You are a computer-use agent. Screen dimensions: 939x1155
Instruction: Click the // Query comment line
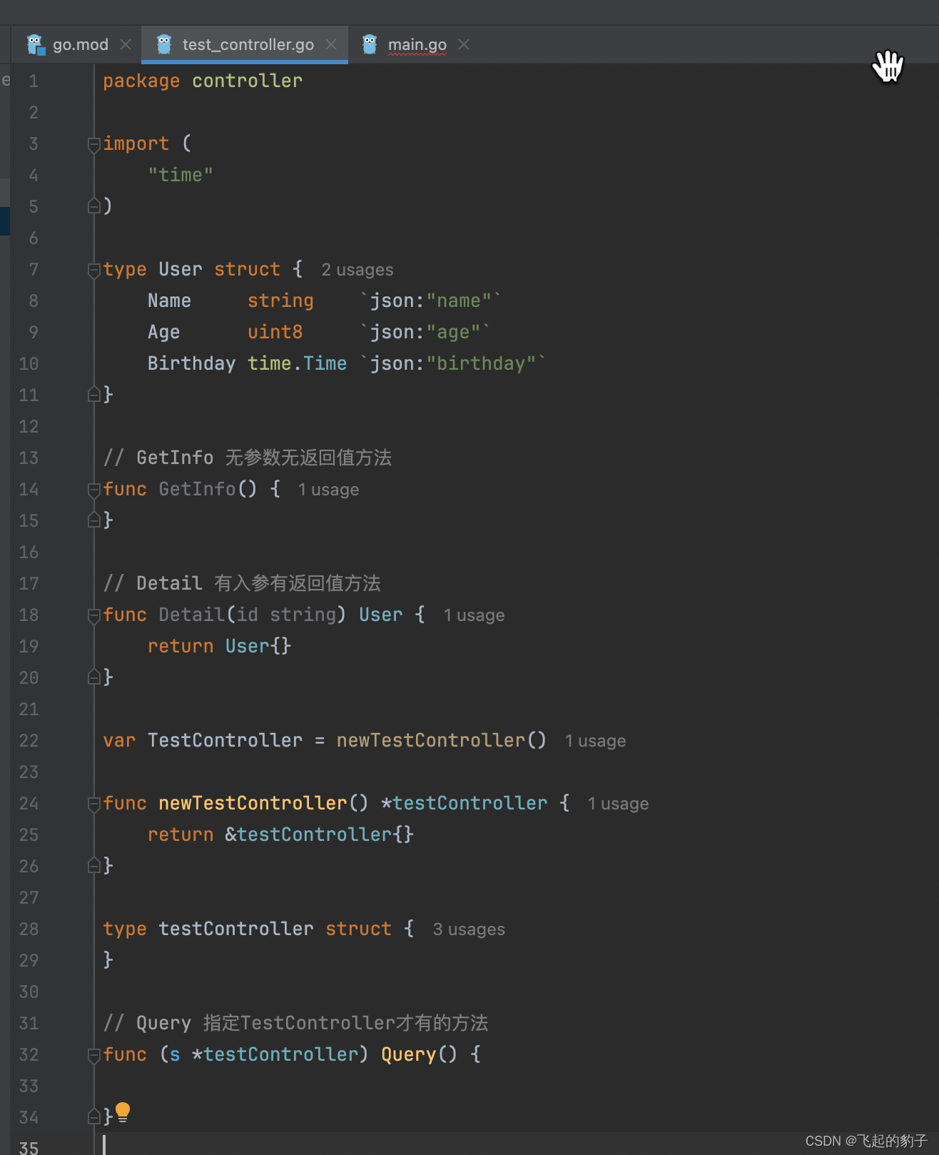click(296, 1023)
